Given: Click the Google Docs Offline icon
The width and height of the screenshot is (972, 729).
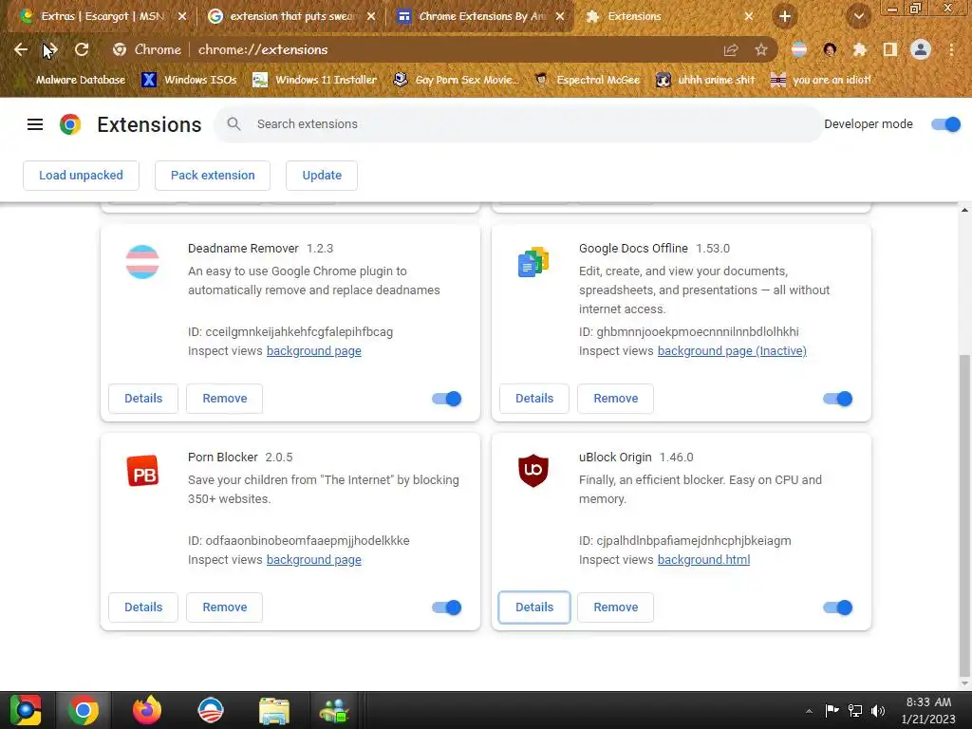Looking at the screenshot, I should pyautogui.click(x=533, y=262).
